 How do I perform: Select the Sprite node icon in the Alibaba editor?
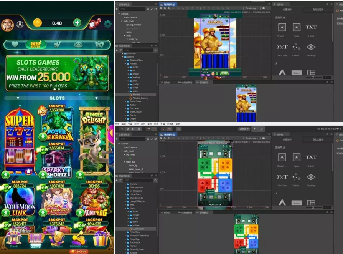click(x=297, y=27)
